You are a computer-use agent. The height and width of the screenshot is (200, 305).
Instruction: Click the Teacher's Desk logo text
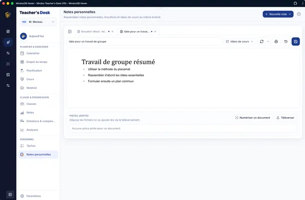(35, 13)
